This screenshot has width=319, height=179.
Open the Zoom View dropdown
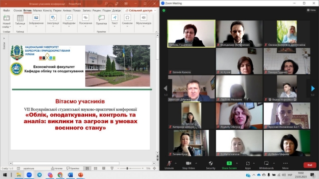coord(311,10)
